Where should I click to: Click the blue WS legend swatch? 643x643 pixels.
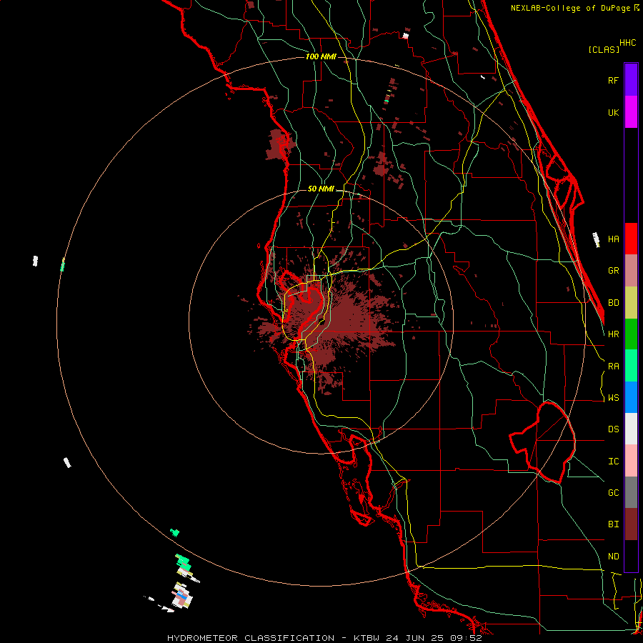[631, 397]
